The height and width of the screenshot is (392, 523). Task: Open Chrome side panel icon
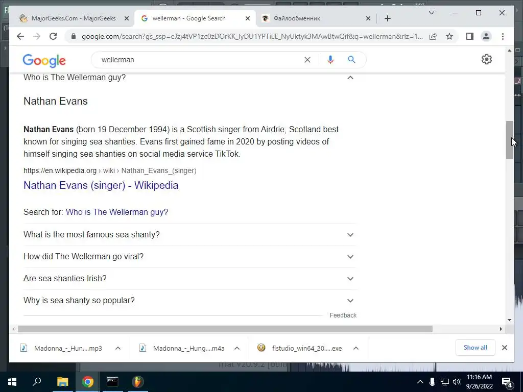coord(470,36)
